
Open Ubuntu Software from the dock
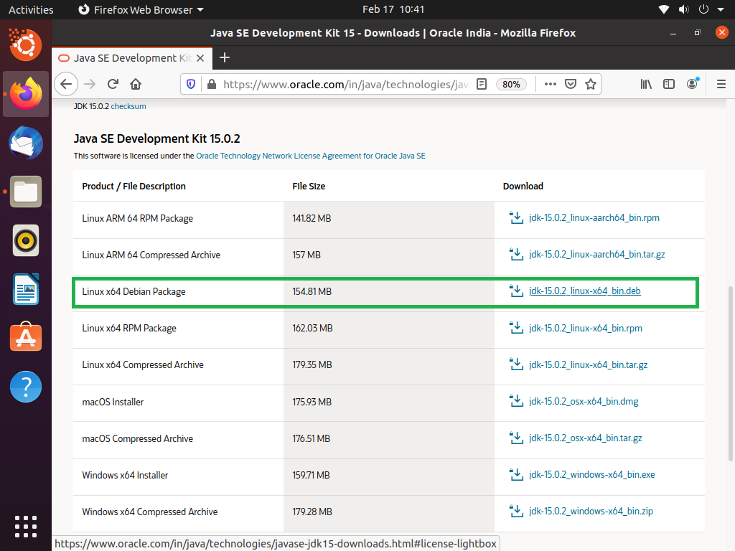(x=26, y=337)
